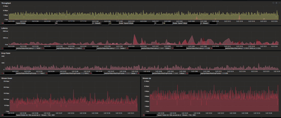Toggle the 'Speed RxByte' series in Throughput legend
Viewport: 281px width, 118px height.
pos(21,23)
